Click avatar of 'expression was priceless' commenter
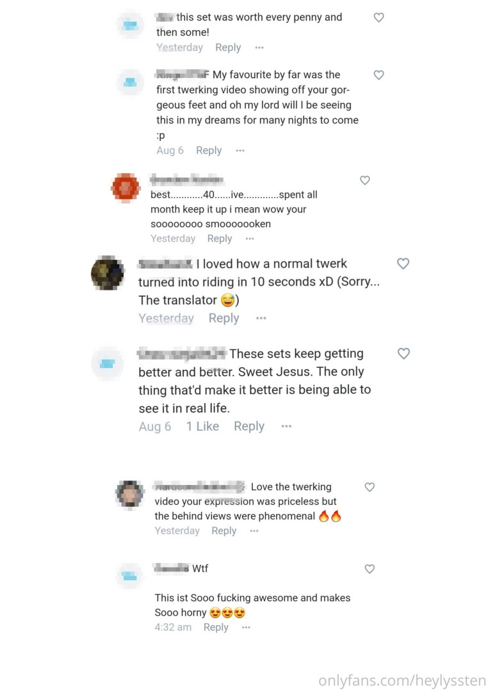 click(x=129, y=494)
